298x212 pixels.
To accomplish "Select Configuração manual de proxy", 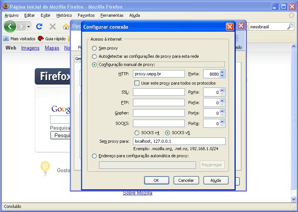I will pyautogui.click(x=94, y=65).
